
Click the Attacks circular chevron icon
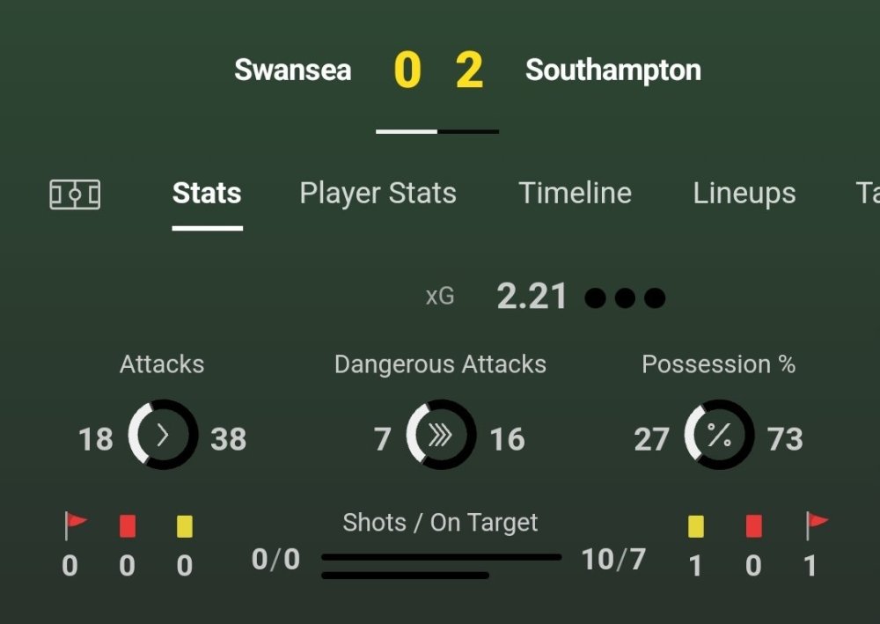coord(162,437)
